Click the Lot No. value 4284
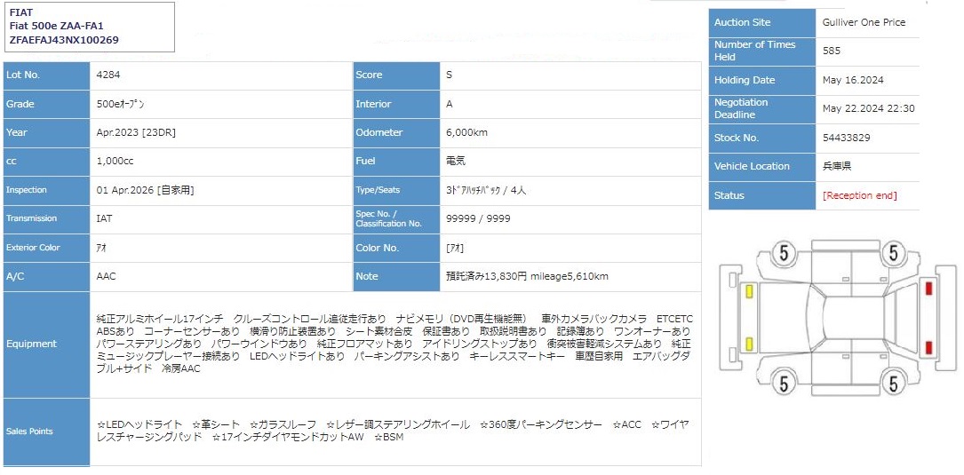964x475 pixels. coord(107,75)
